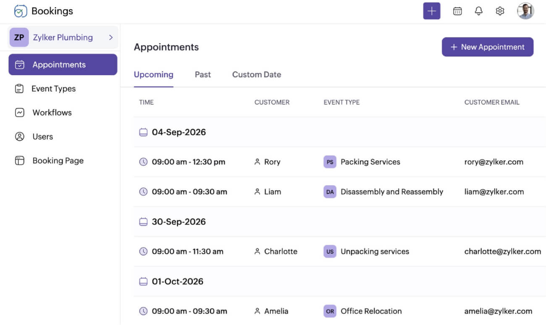Click the Packing Services PS badge
Viewport: 546px width, 325px height.
tap(330, 162)
